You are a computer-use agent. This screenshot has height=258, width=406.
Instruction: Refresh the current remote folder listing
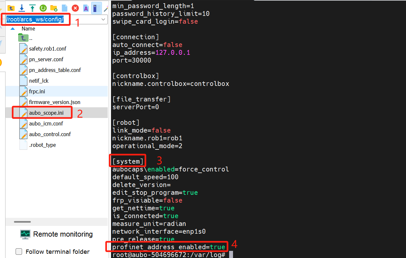[43, 8]
